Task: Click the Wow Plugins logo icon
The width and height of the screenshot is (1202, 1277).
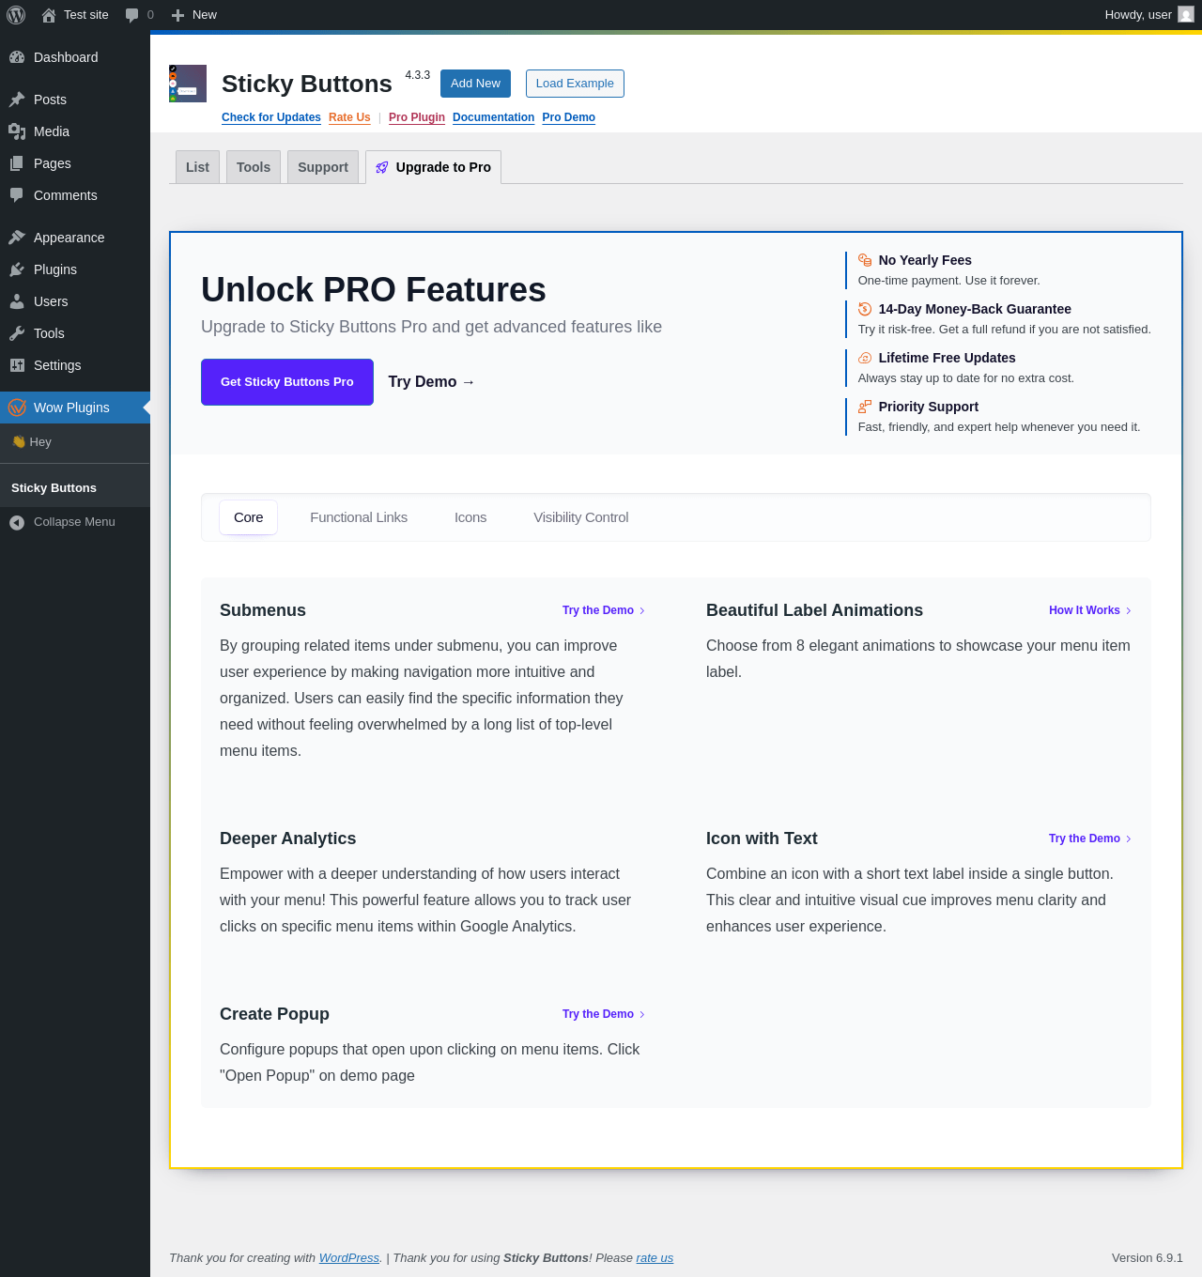Action: click(x=17, y=408)
